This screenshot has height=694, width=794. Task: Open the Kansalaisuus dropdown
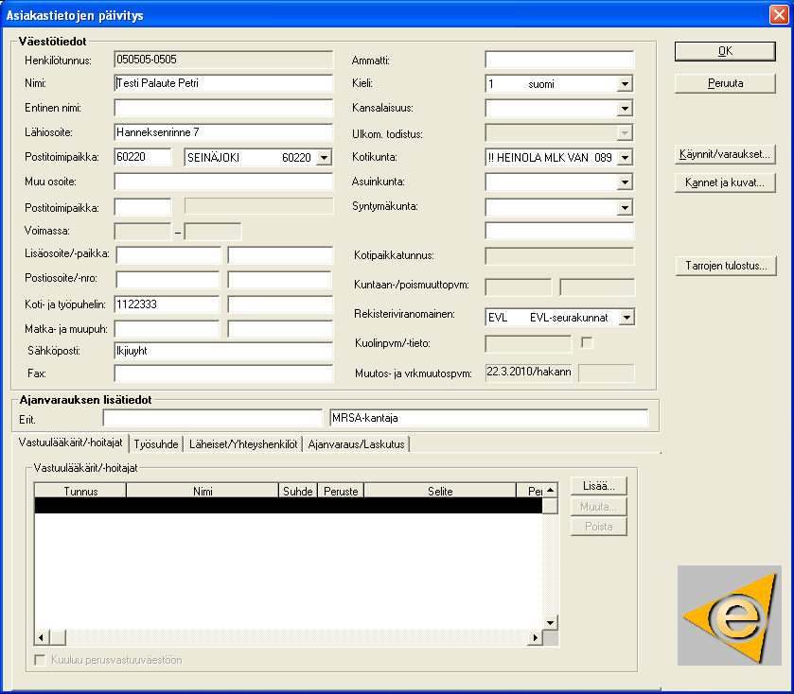[625, 108]
